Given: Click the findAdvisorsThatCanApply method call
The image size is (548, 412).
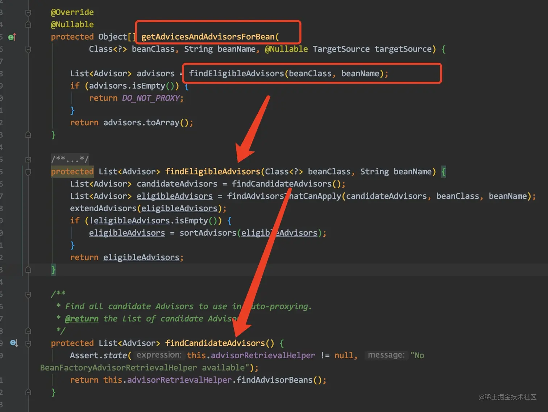Looking at the screenshot, I should (x=284, y=196).
